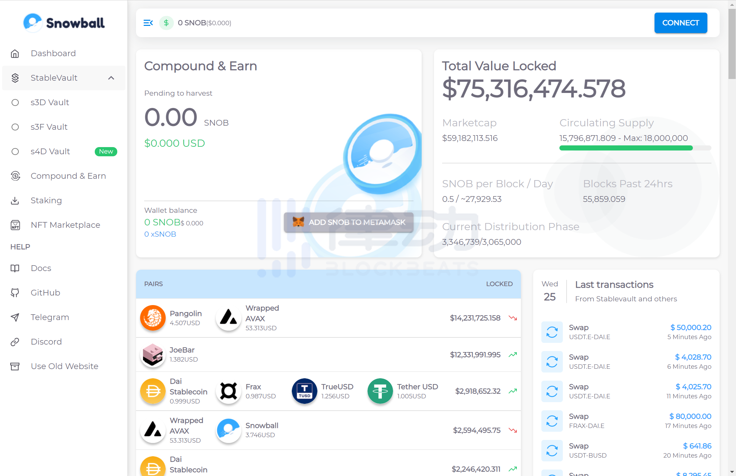Click the 0 xSNOB balance text
The image size is (736, 476).
pos(160,234)
